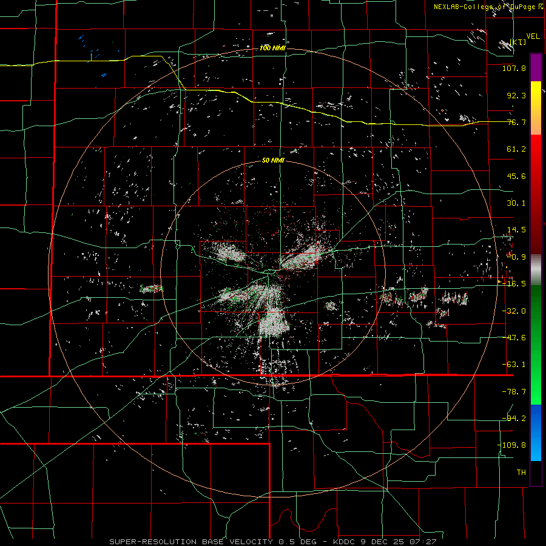Screen dimensions: 546x546
Task: Click the VEL legend title
Action: 533,36
